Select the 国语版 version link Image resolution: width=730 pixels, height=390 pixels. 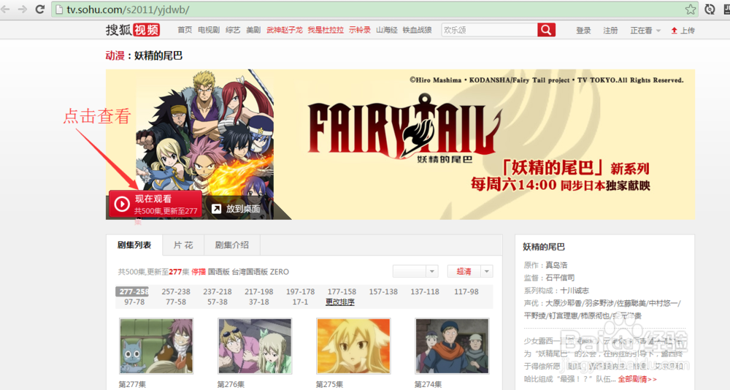point(219,272)
